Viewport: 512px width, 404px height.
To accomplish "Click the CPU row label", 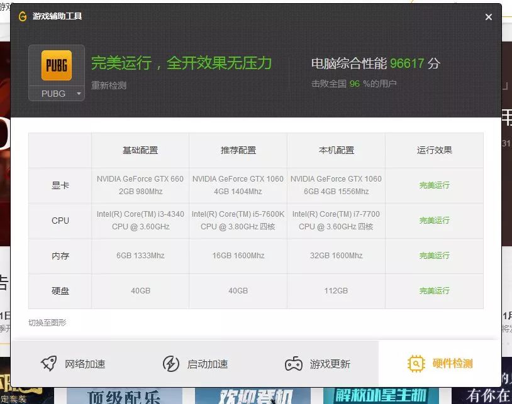I will (60, 221).
